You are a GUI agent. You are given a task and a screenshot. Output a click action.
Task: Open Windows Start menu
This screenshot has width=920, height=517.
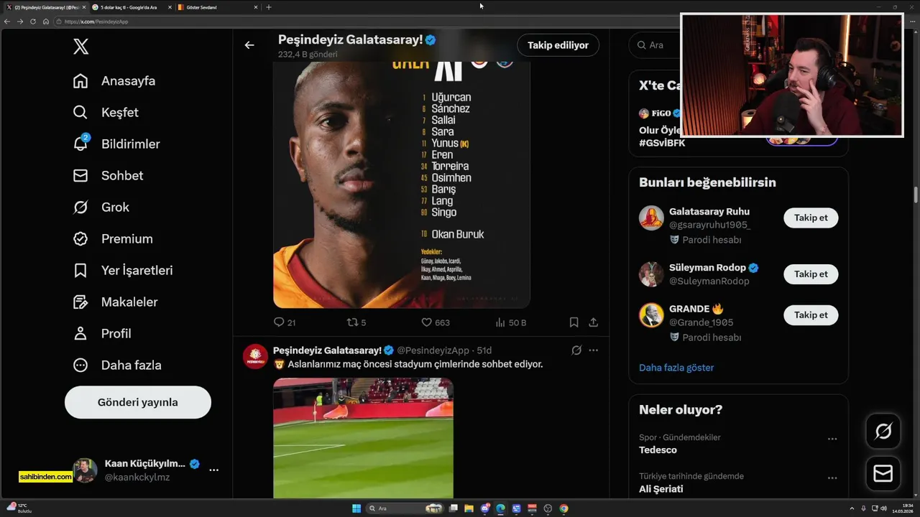[356, 508]
